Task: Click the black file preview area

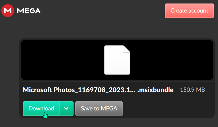Action: point(117,60)
